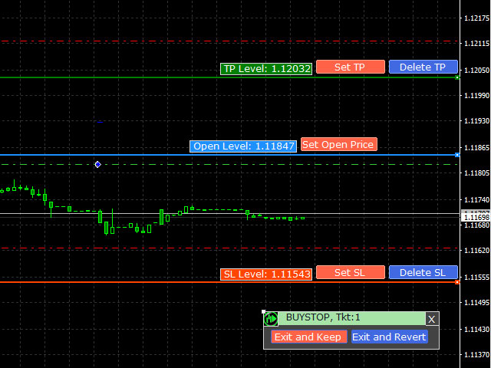Click the 1.11620 price axis label
Image resolution: width=491 pixels, height=368 pixels.
pos(476,251)
